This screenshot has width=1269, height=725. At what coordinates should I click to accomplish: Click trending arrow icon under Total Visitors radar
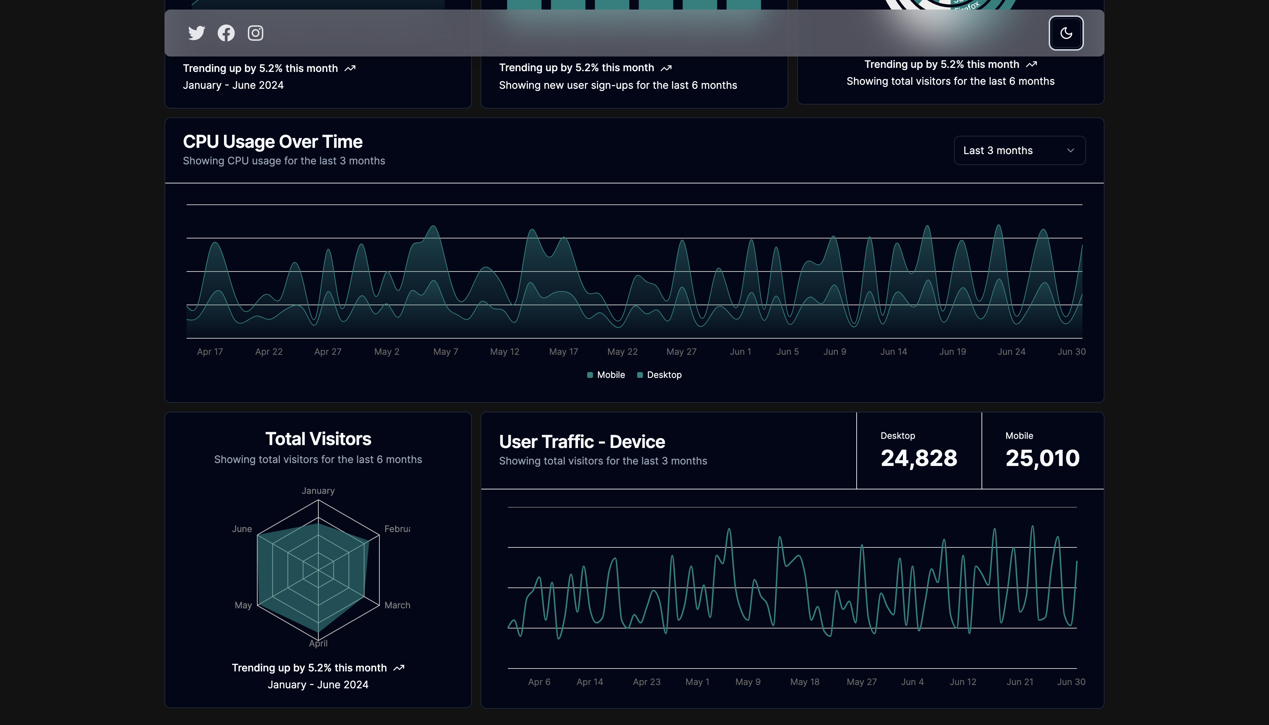(x=399, y=668)
